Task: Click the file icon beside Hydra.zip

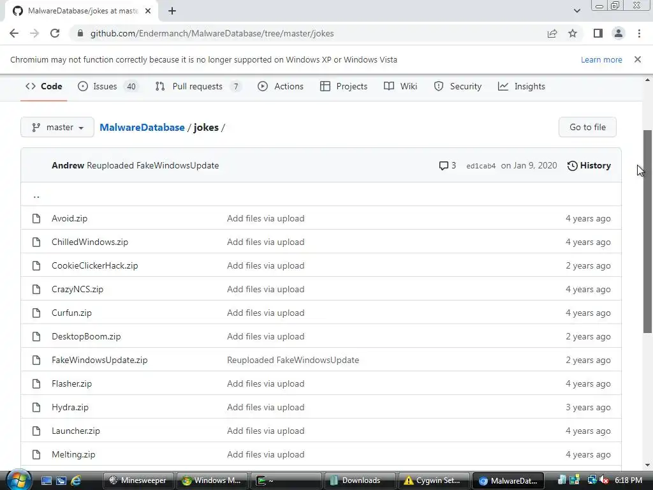Action: [36, 407]
